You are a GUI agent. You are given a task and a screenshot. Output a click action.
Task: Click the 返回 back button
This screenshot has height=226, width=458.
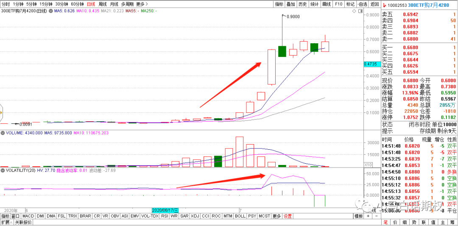pos(374,4)
